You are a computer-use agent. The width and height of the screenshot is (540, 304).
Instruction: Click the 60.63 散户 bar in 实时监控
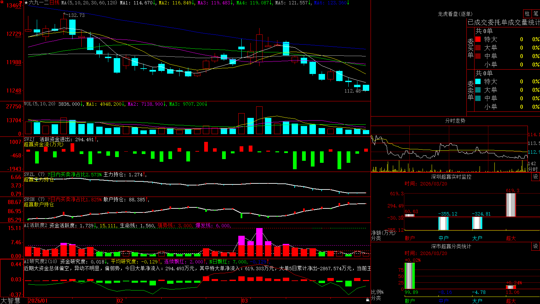(410, 216)
